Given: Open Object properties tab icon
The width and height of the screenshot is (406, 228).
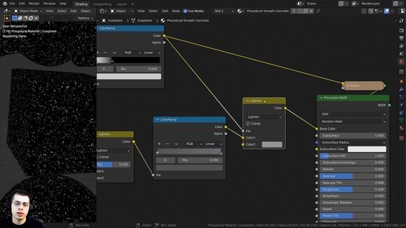Looking at the screenshot, I should (x=402, y=82).
